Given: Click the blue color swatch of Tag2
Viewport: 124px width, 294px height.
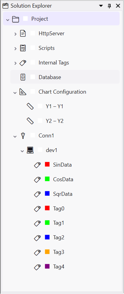Looking at the screenshot, I should [x=47, y=237].
